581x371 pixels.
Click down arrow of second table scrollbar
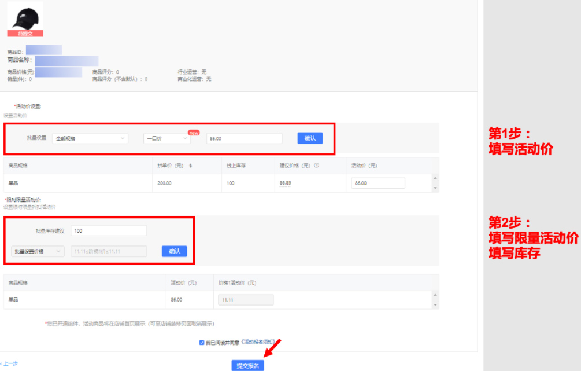click(436, 305)
